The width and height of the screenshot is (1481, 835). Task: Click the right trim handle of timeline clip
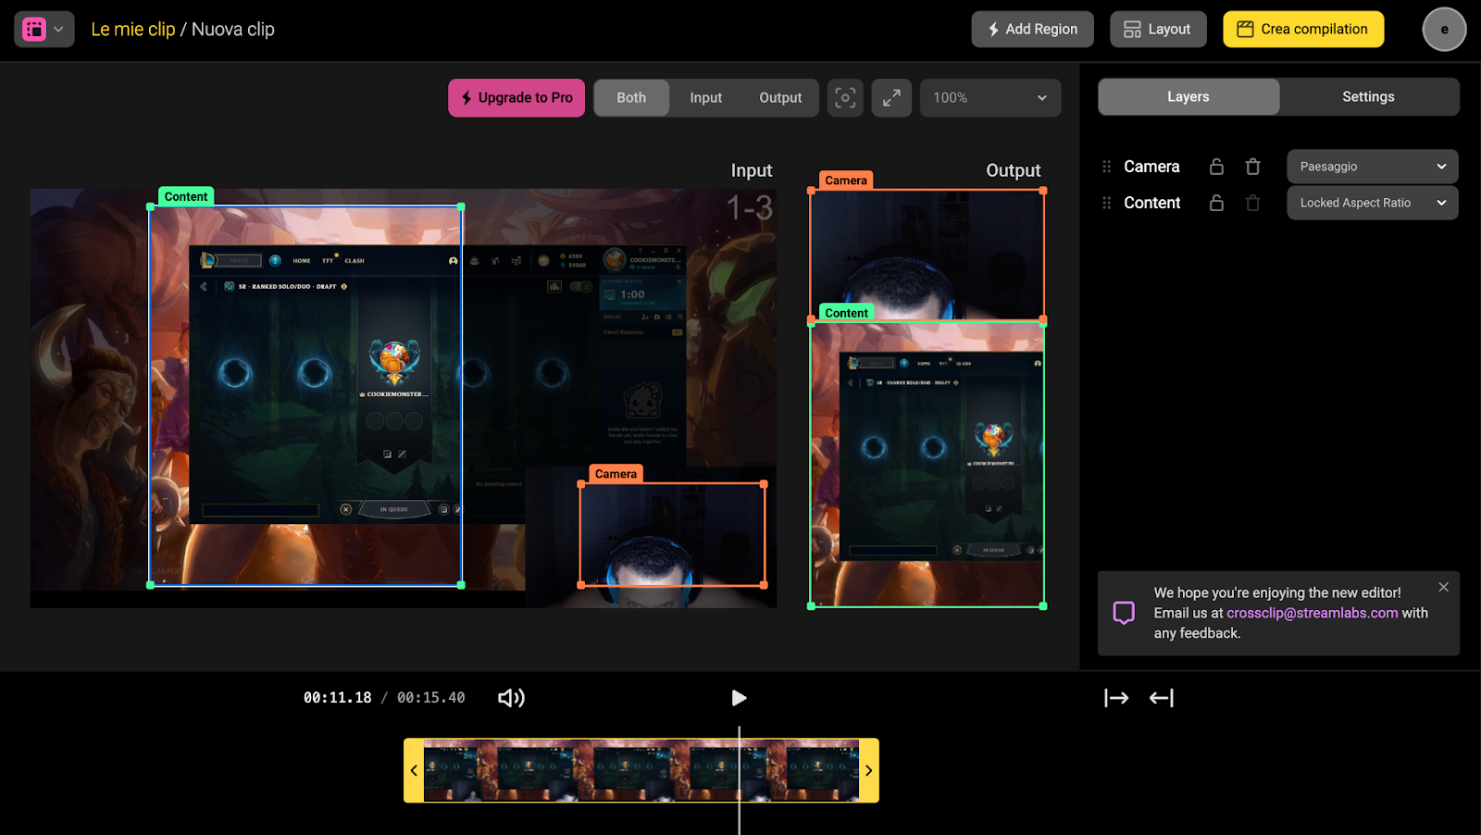pyautogui.click(x=868, y=770)
